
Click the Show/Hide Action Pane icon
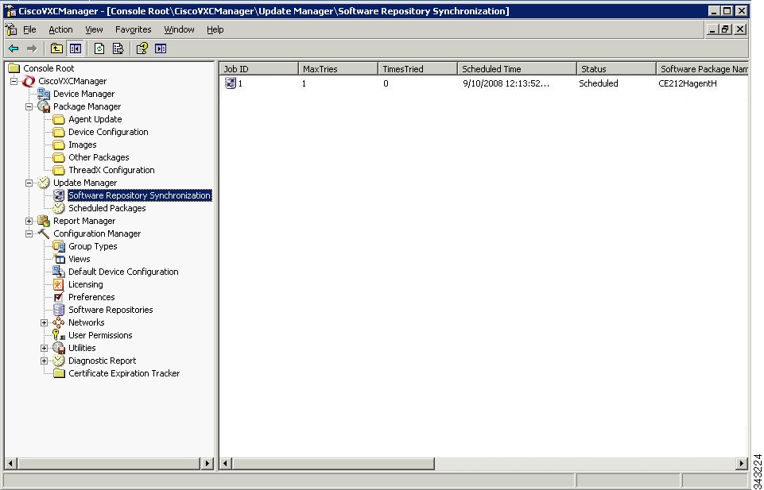pos(161,48)
